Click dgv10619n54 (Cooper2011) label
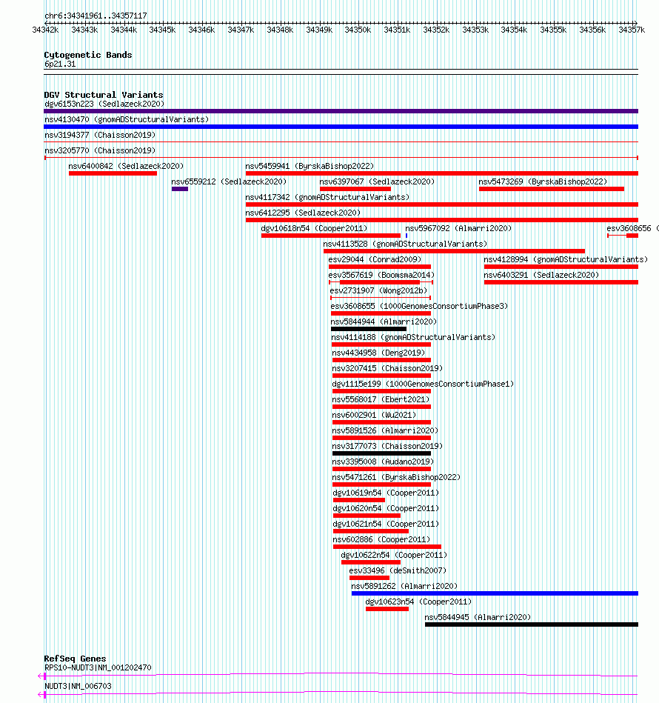This screenshot has height=703, width=659. [x=386, y=493]
